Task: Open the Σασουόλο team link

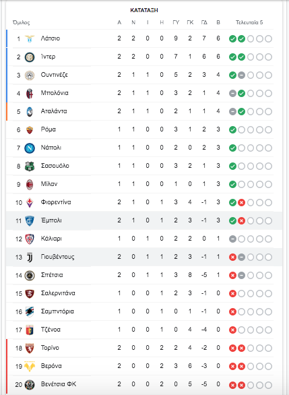Action: (x=55, y=166)
